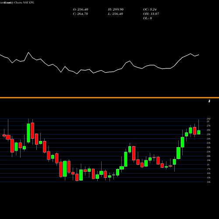Click the 292 price axis label
219x219 pixels.
tap(208, 119)
